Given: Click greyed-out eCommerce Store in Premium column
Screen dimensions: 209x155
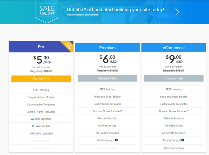Looking at the screenshot, I should tap(108, 148).
